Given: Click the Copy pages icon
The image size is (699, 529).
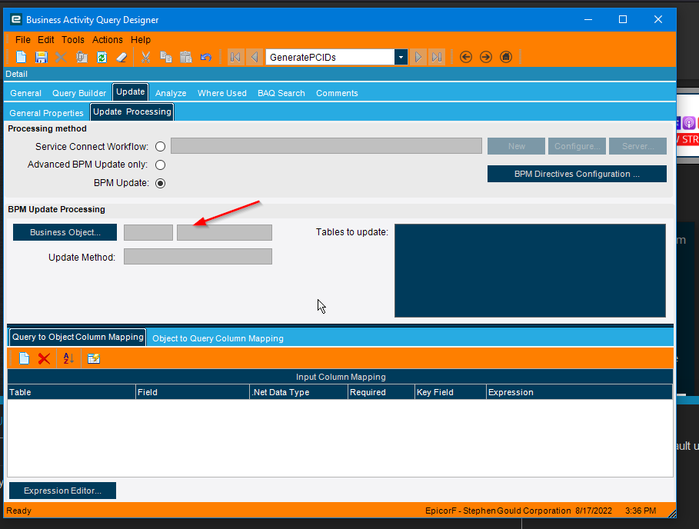Looking at the screenshot, I should 166,57.
